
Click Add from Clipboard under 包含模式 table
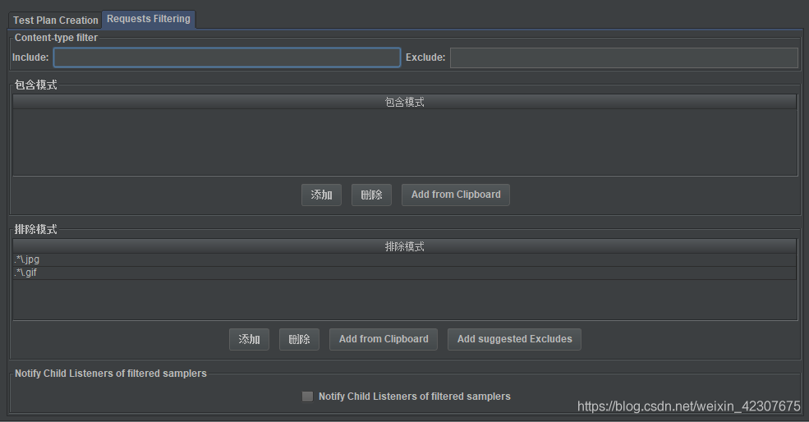tap(455, 195)
